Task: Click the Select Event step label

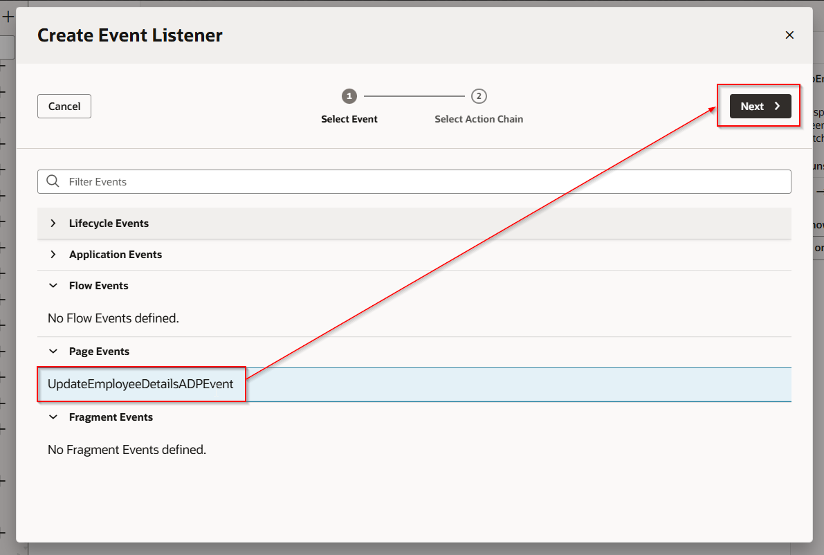Action: [x=349, y=119]
